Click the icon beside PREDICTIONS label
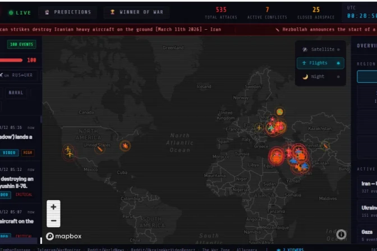 pyautogui.click(x=47, y=12)
